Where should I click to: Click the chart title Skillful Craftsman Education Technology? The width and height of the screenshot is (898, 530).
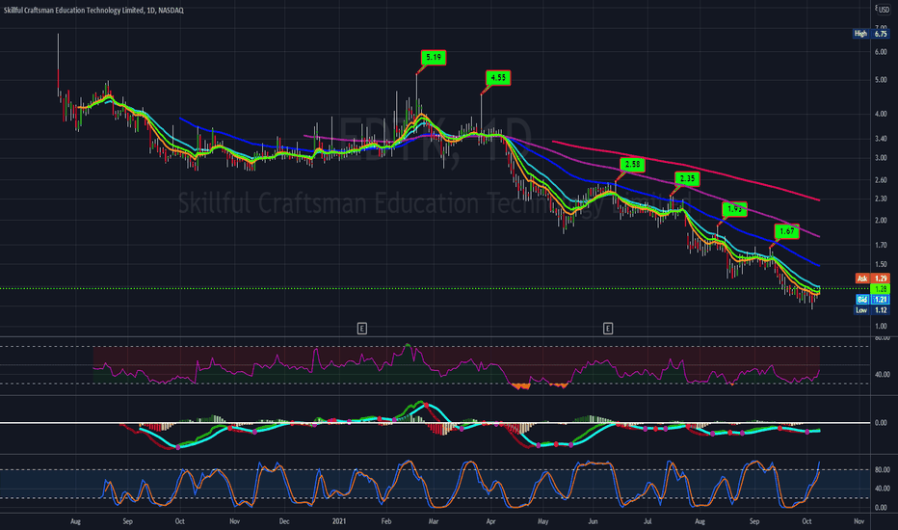(x=93, y=11)
